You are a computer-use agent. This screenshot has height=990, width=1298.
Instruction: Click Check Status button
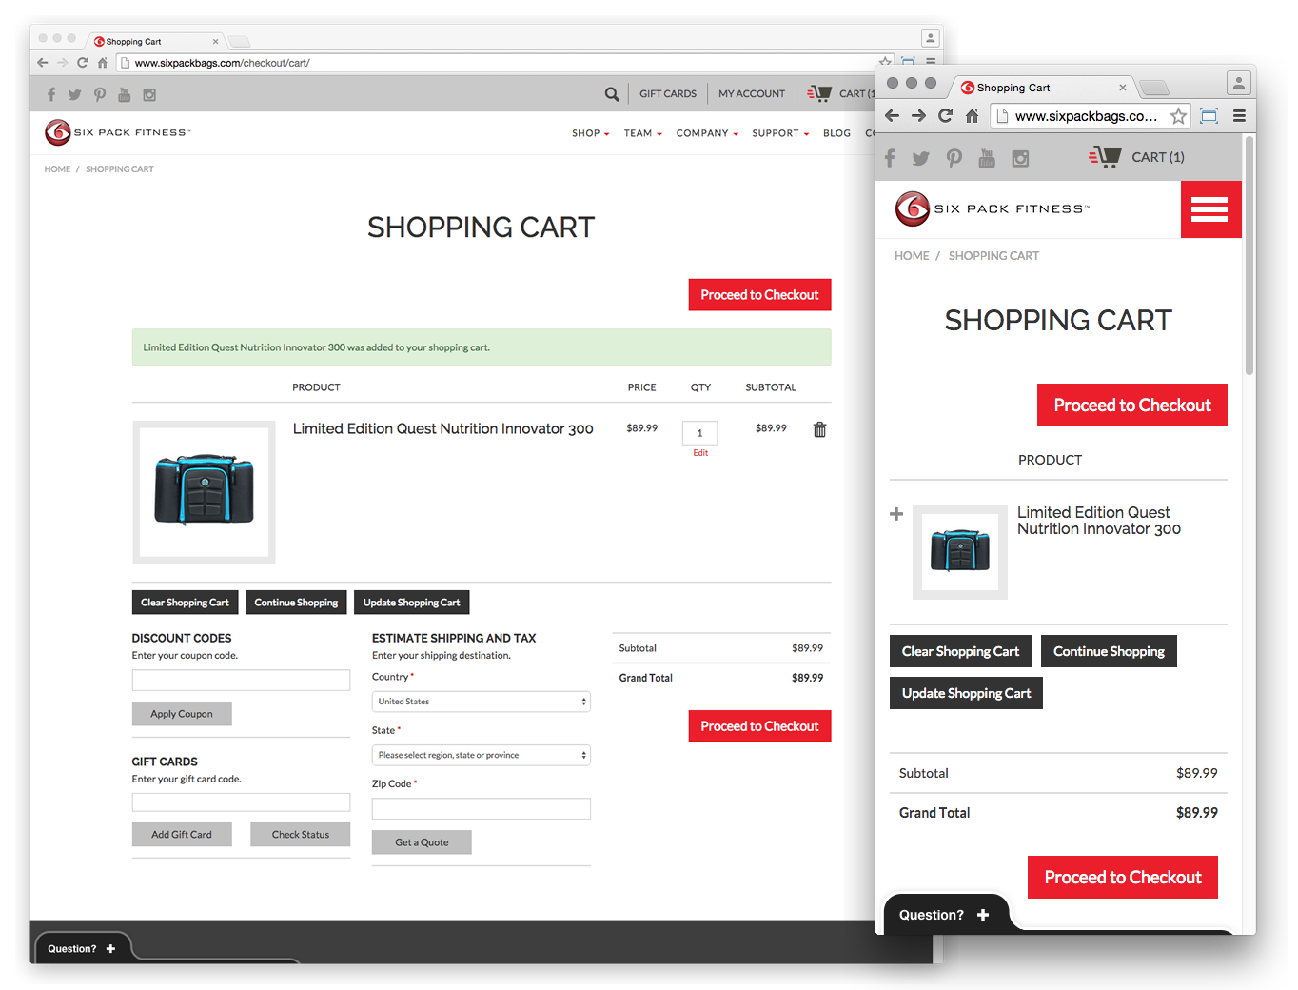click(x=301, y=835)
